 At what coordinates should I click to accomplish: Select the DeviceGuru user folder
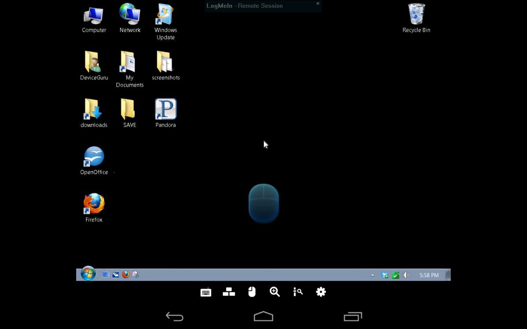(94, 66)
